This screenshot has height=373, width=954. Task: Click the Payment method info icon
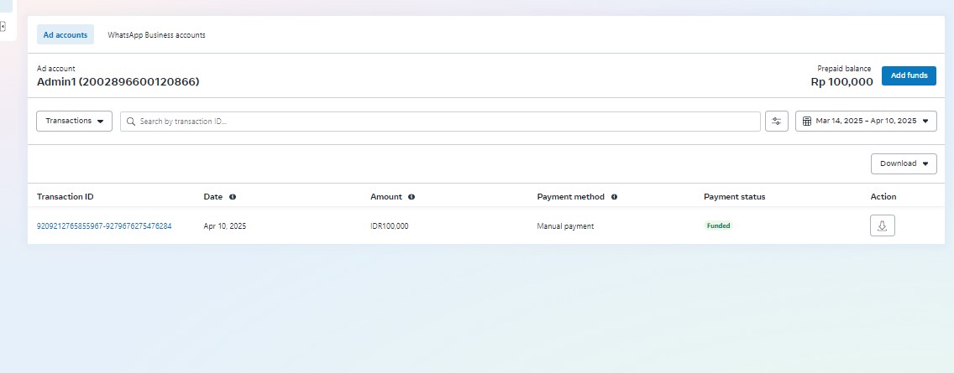coord(614,197)
